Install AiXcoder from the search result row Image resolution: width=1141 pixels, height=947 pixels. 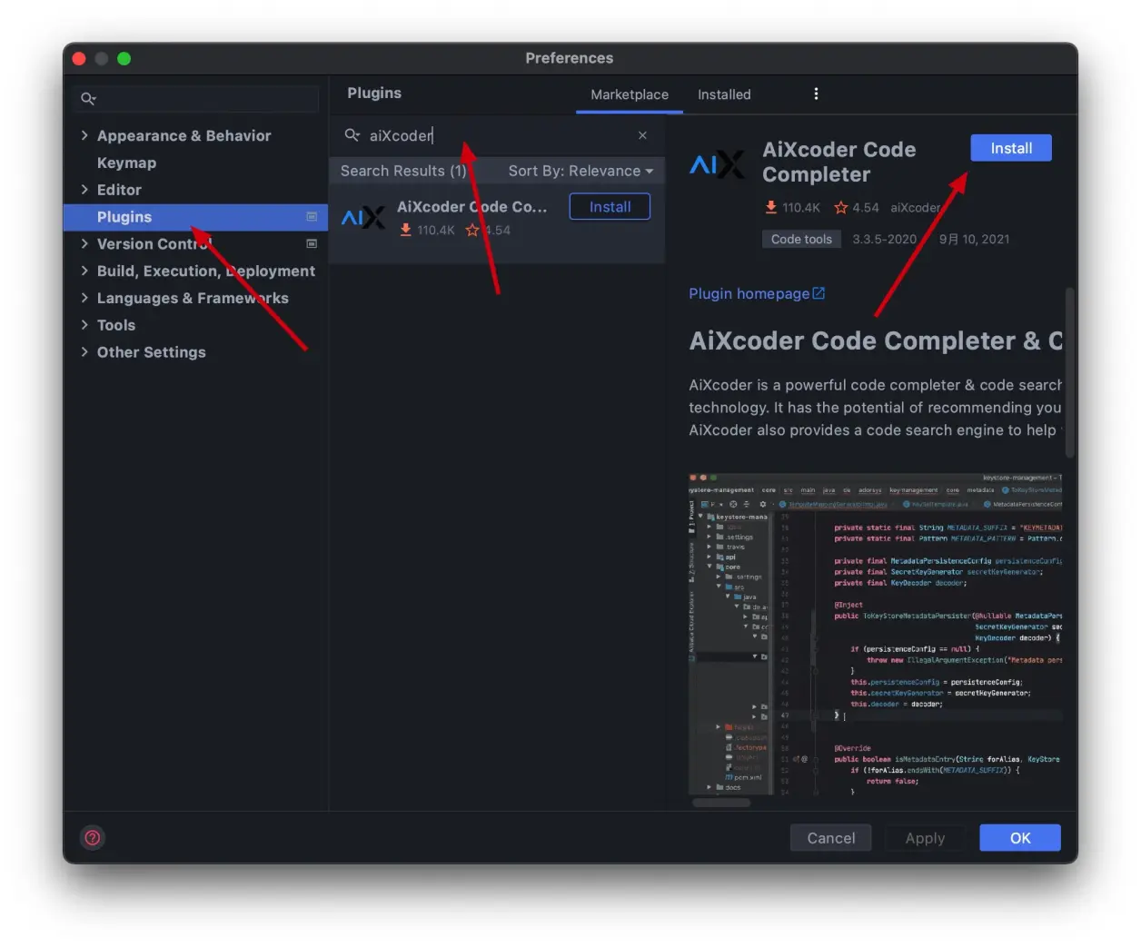click(x=610, y=207)
